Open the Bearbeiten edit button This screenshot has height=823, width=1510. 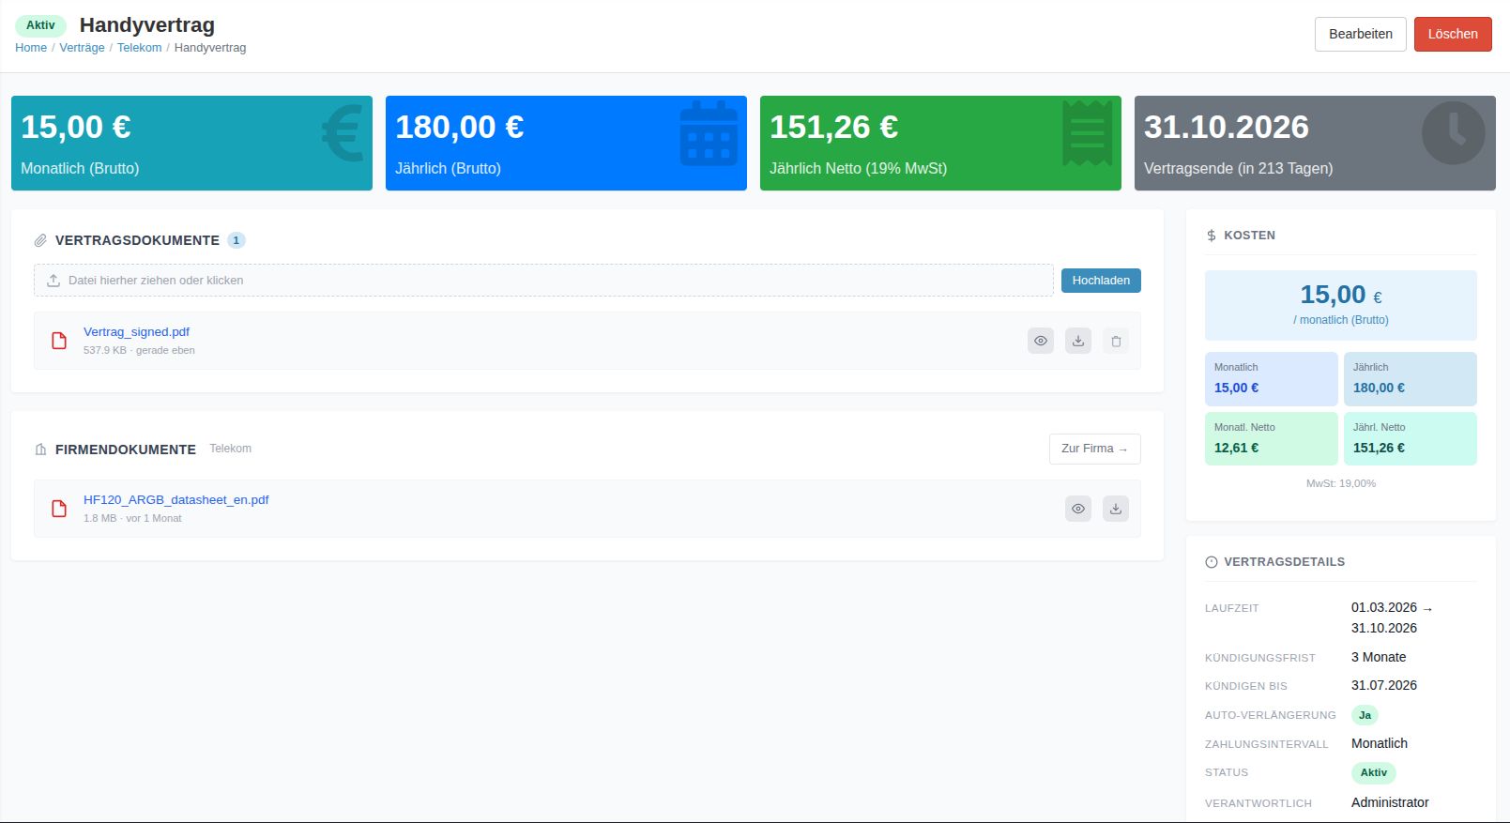click(x=1360, y=34)
